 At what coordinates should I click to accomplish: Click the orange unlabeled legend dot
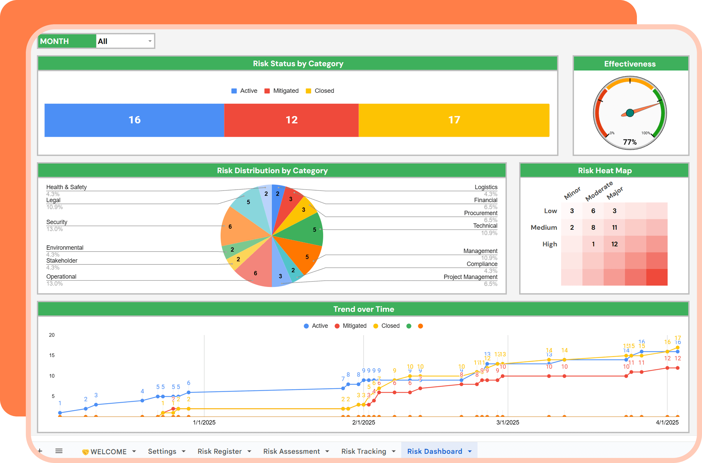pyautogui.click(x=420, y=326)
